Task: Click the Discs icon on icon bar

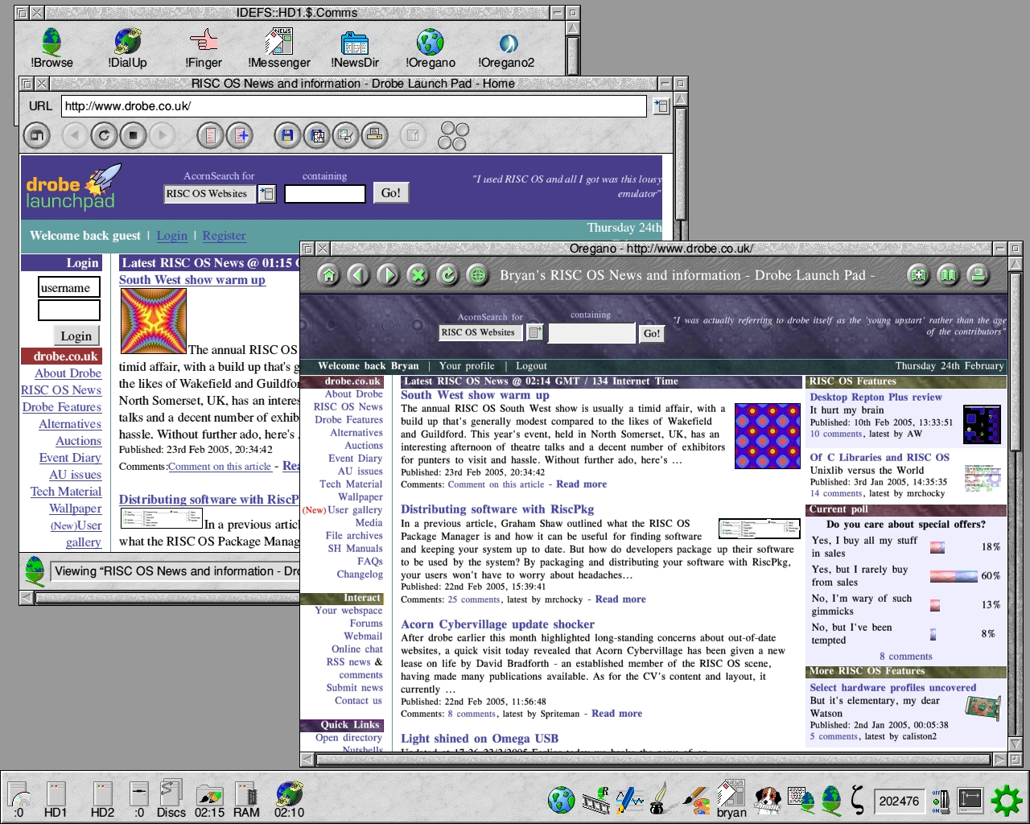Action: tap(171, 800)
